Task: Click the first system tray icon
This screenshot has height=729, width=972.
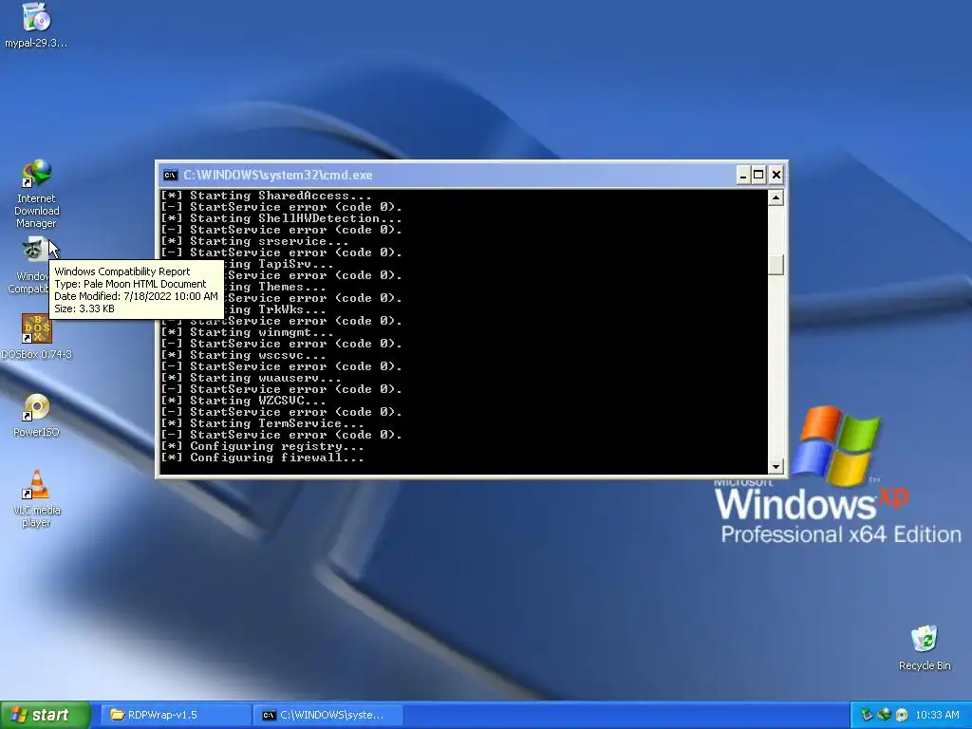Action: click(866, 716)
